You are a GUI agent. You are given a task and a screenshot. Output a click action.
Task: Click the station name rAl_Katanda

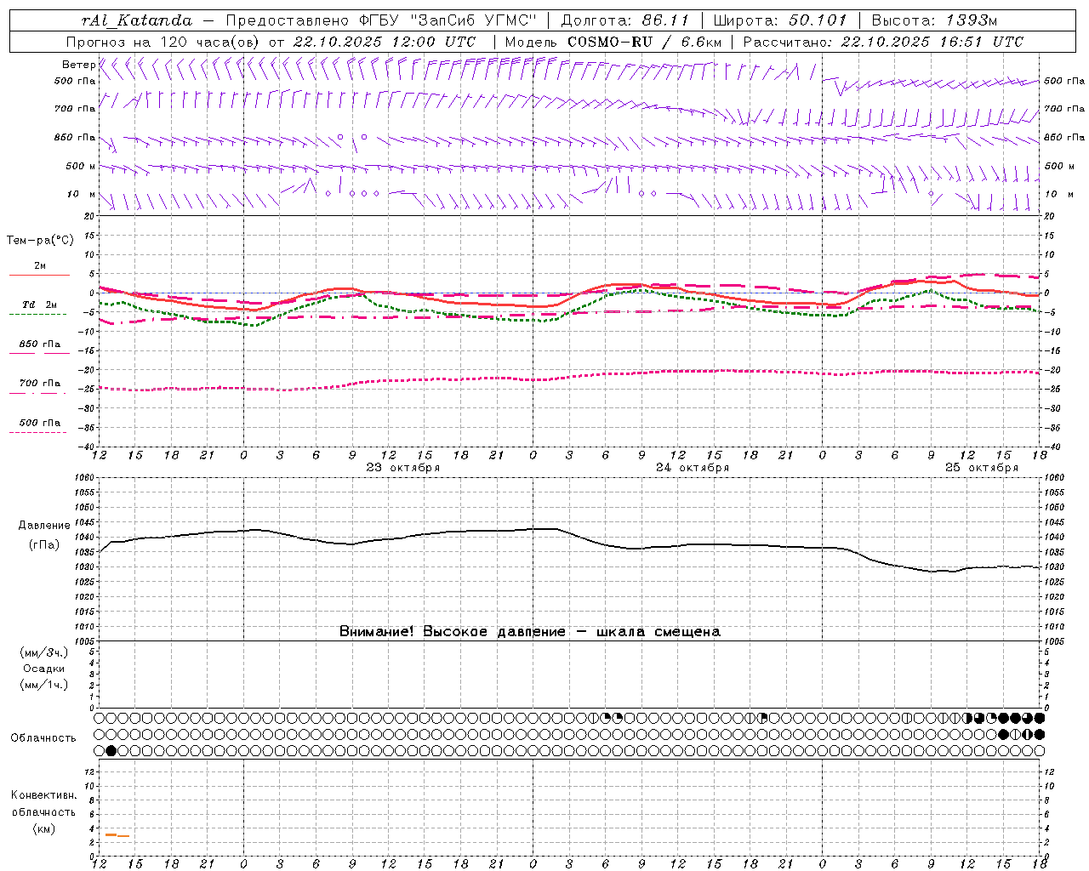coord(137,20)
